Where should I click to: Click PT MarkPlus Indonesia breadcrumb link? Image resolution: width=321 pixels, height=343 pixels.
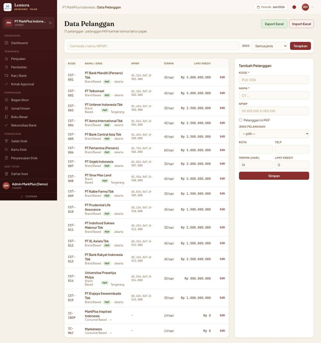point(79,7)
